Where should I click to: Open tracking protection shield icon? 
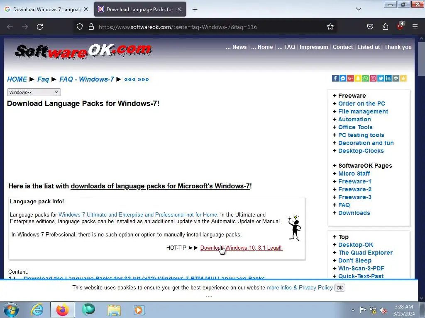[x=79, y=27]
